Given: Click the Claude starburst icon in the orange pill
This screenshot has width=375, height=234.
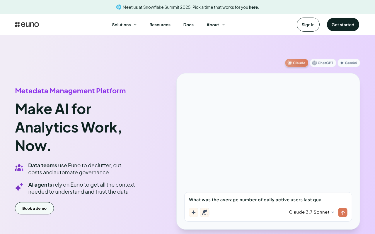Looking at the screenshot, I should [289, 63].
